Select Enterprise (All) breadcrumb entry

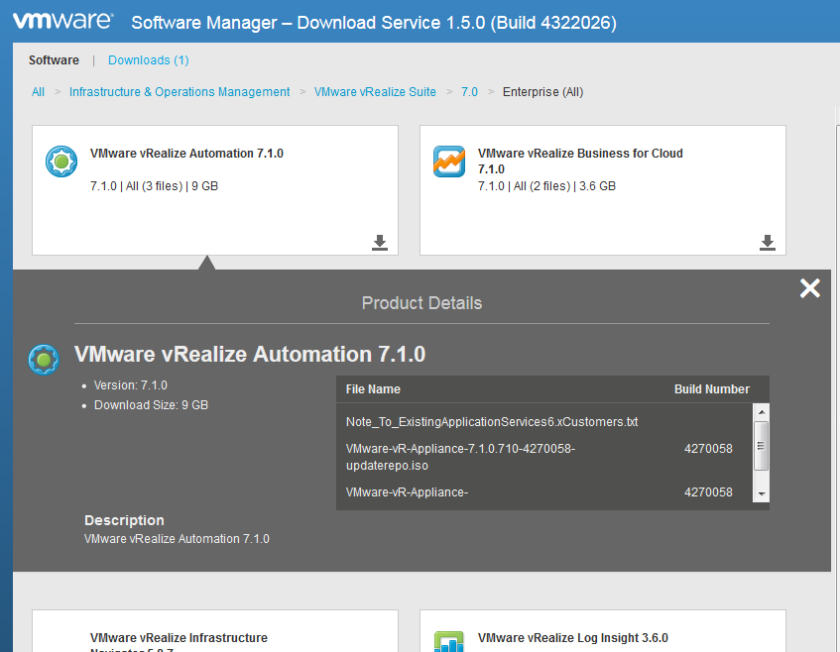tap(542, 91)
